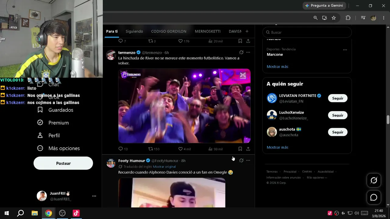The image size is (390, 219).
Task: Open File Explorer from the taskbar
Action: (34, 213)
